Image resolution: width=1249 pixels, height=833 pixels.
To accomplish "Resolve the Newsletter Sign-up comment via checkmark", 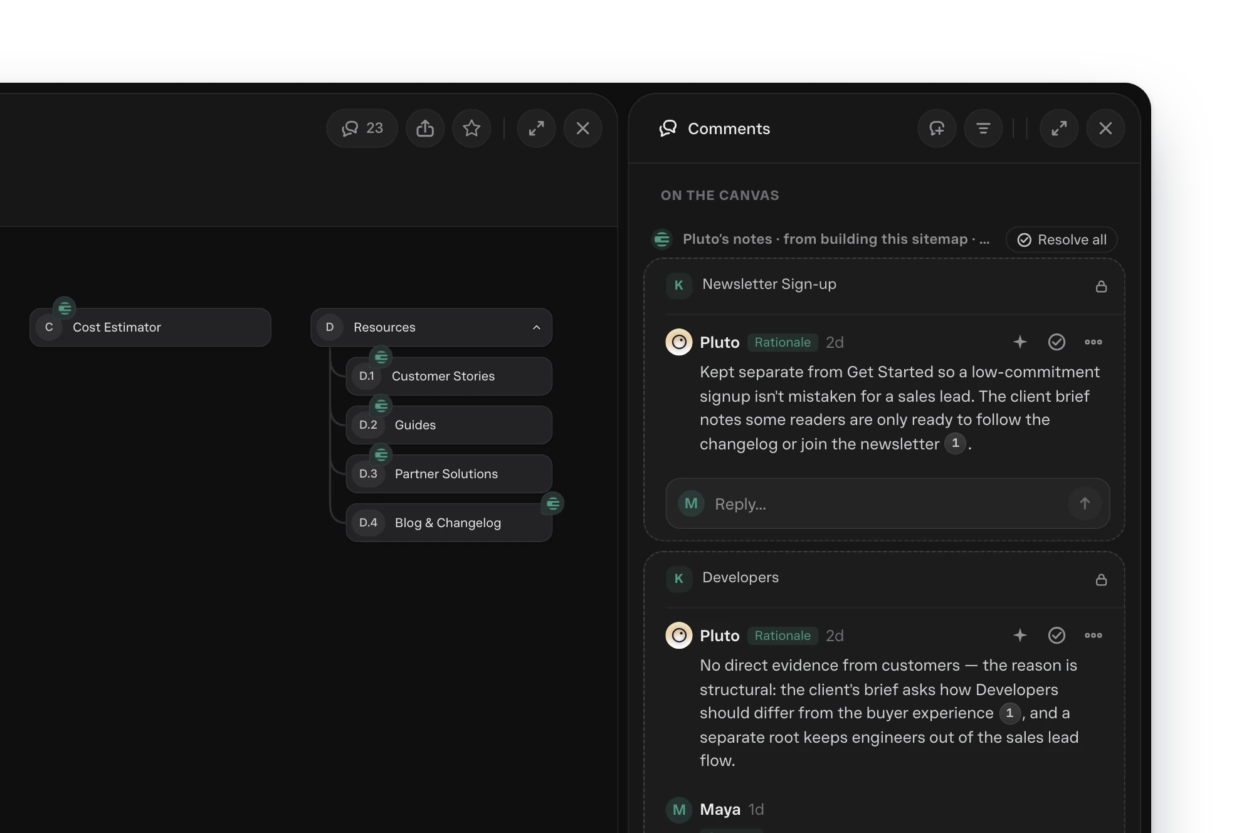I will (x=1057, y=342).
